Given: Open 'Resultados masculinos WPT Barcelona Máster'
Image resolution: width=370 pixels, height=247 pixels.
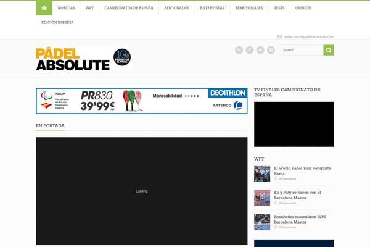Looking at the screenshot, I should [300, 219].
